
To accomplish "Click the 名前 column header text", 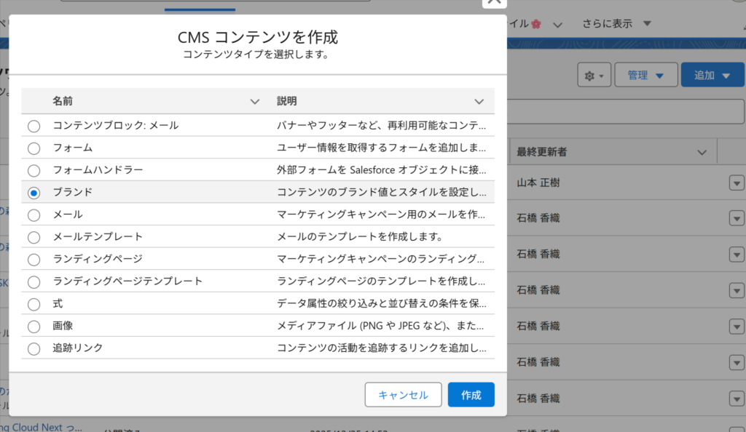I will [63, 101].
